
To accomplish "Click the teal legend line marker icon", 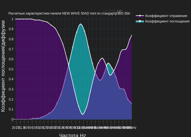I will point(140,21).
